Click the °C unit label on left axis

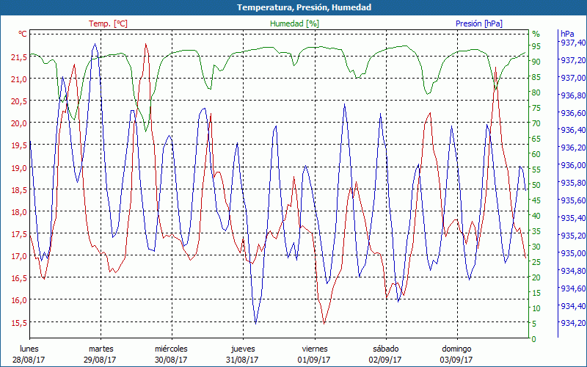pyautogui.click(x=22, y=34)
